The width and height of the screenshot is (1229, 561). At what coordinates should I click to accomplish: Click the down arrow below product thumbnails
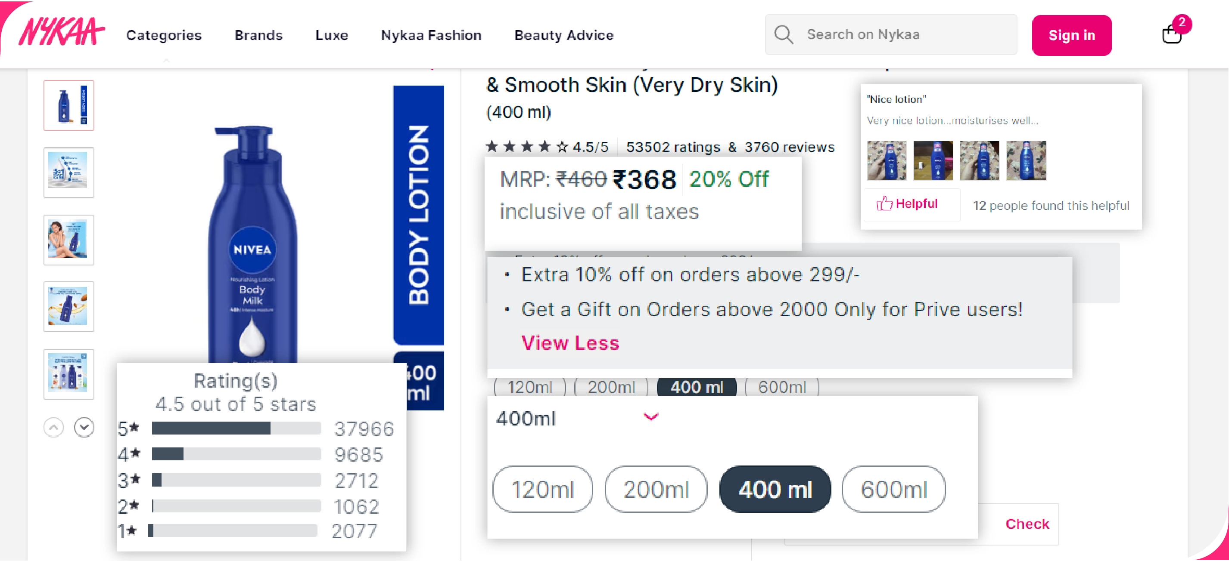84,428
